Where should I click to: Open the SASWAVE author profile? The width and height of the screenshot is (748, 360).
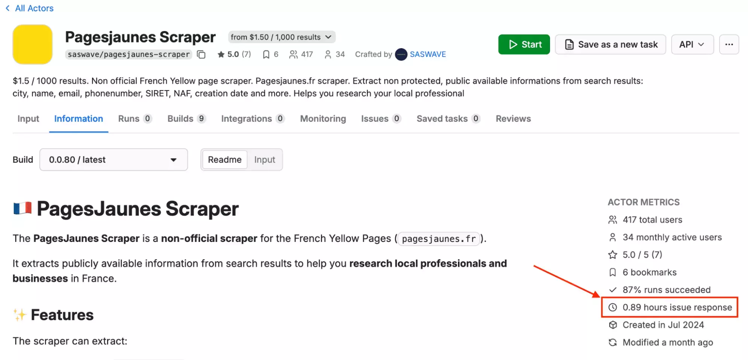pos(428,55)
